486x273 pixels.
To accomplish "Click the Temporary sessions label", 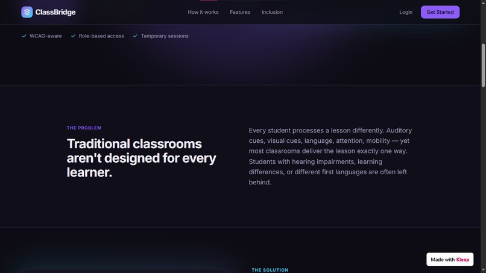I will point(165,36).
